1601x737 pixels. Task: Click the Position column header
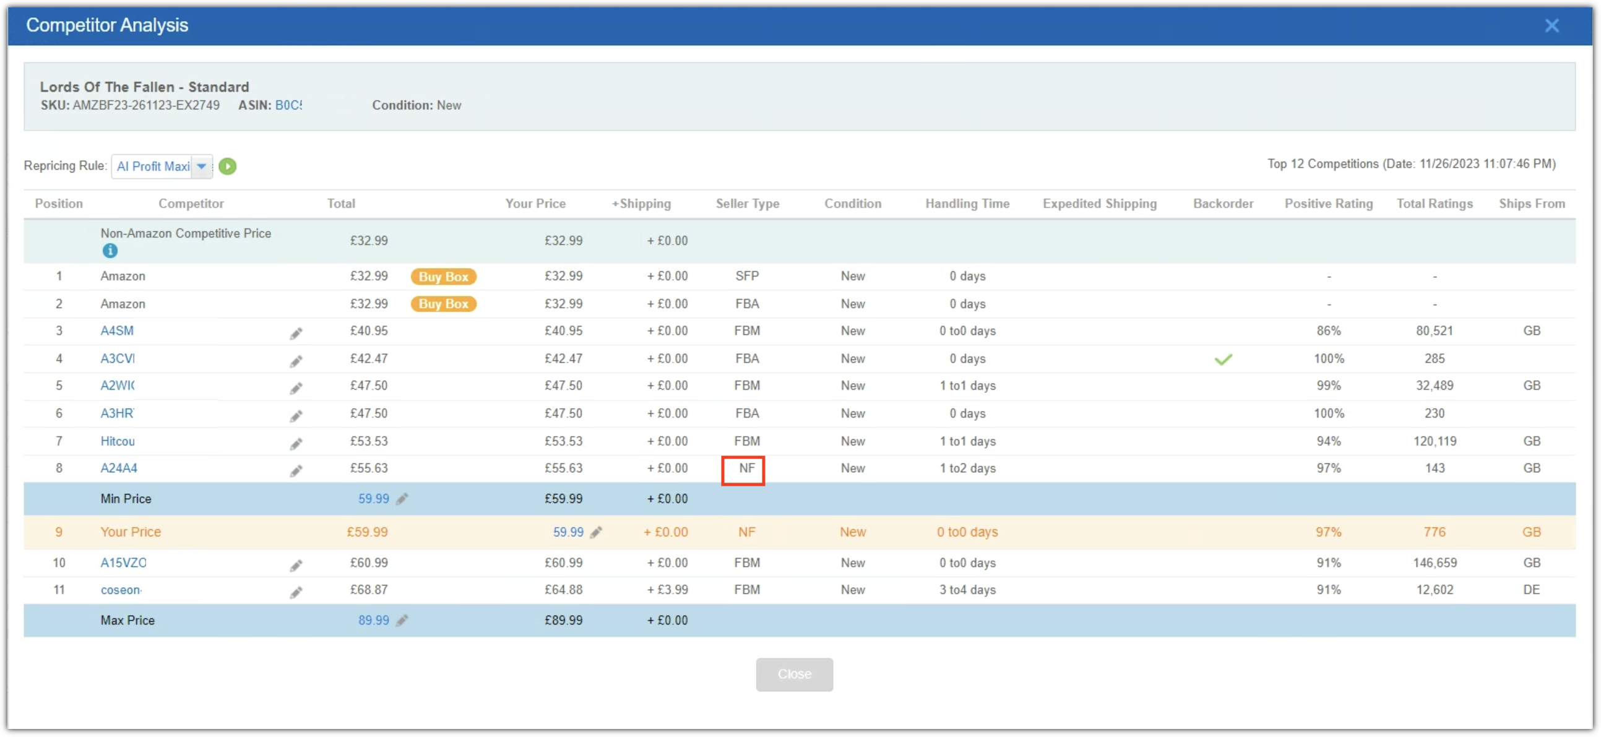[x=58, y=203]
